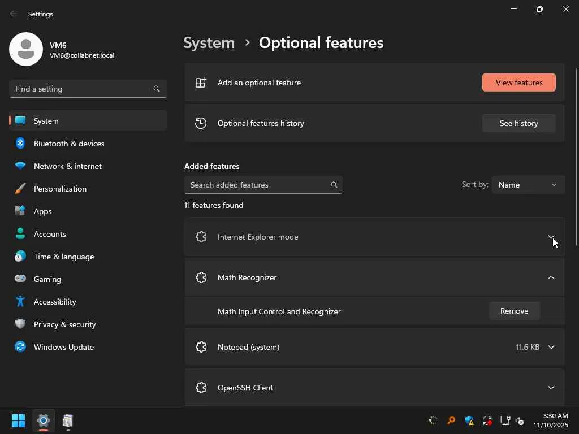Open Privacy & security shield icon
Viewport: 579px width, 434px height.
click(20, 324)
